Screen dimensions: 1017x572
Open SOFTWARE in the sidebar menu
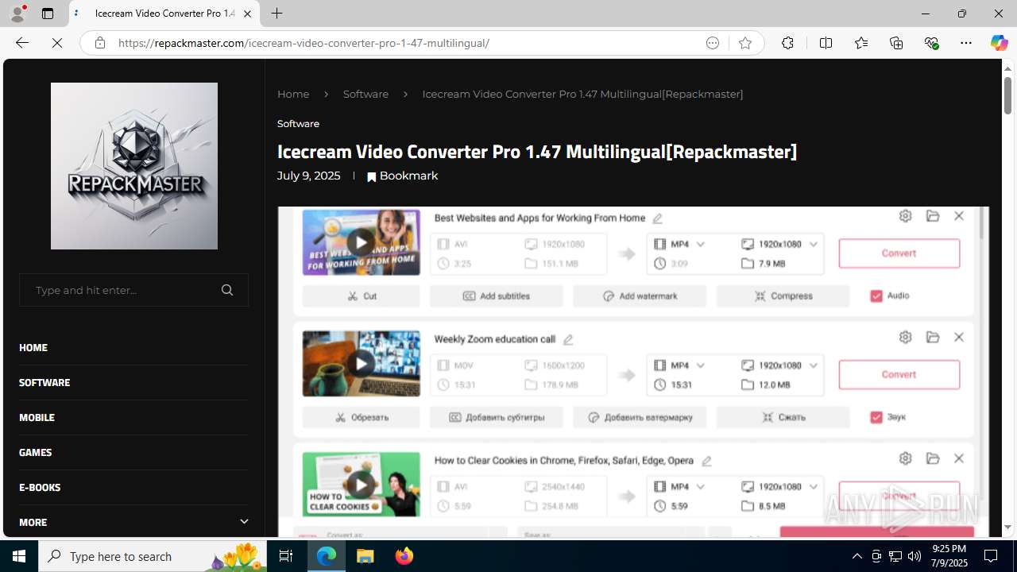[x=44, y=382]
